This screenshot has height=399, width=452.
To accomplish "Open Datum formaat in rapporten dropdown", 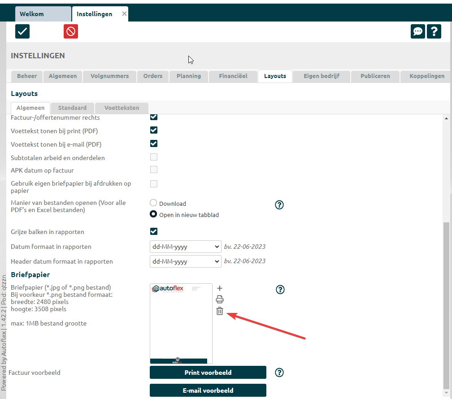I will (185, 247).
